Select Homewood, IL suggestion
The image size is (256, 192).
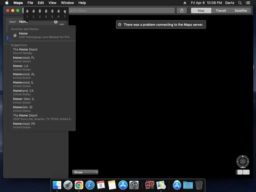point(42,84)
